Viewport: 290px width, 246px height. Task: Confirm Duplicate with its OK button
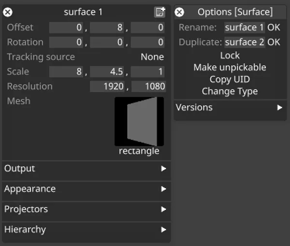[274, 42]
